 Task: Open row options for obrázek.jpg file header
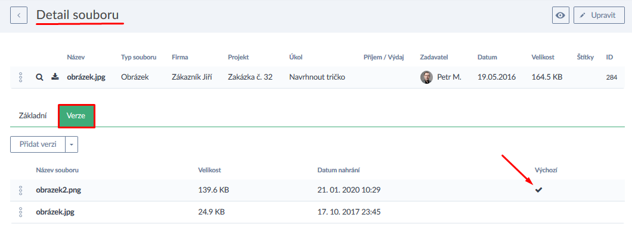[x=20, y=77]
